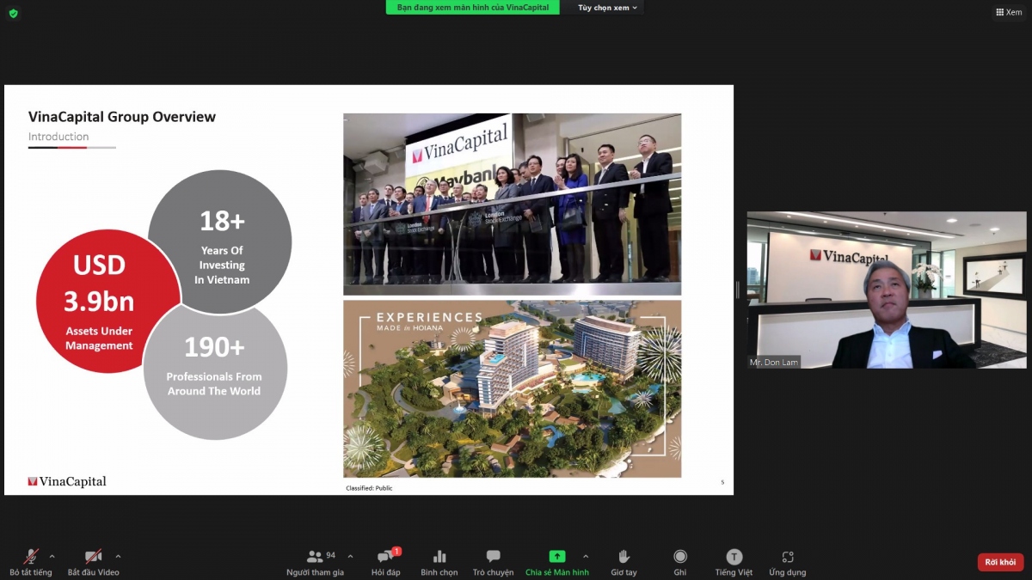The width and height of the screenshot is (1032, 580).
Task: Open Ứng dụng apps icon
Action: coord(788,557)
